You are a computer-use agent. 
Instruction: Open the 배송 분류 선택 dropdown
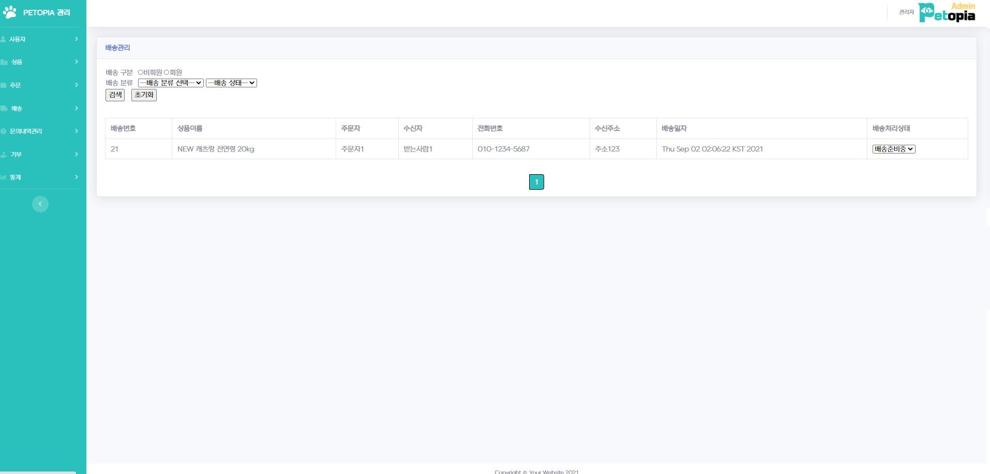coord(171,83)
